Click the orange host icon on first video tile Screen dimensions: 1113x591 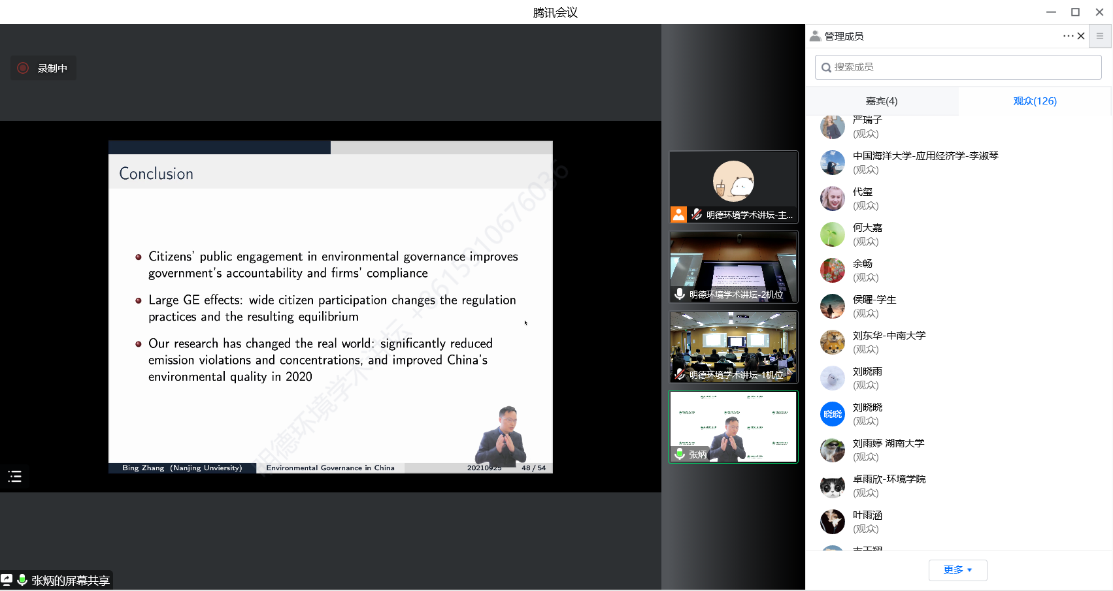point(679,215)
